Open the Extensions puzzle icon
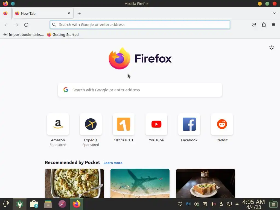Screen dimensions: 280x210 (264, 25)
